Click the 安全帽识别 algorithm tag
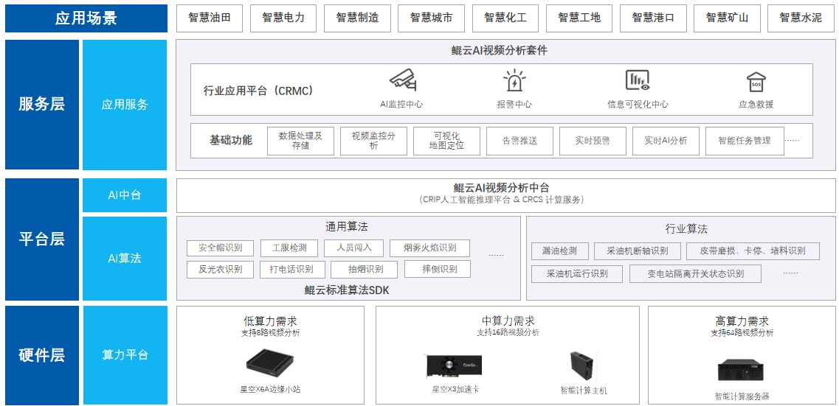Image resolution: width=839 pixels, height=406 pixels. coord(220,248)
